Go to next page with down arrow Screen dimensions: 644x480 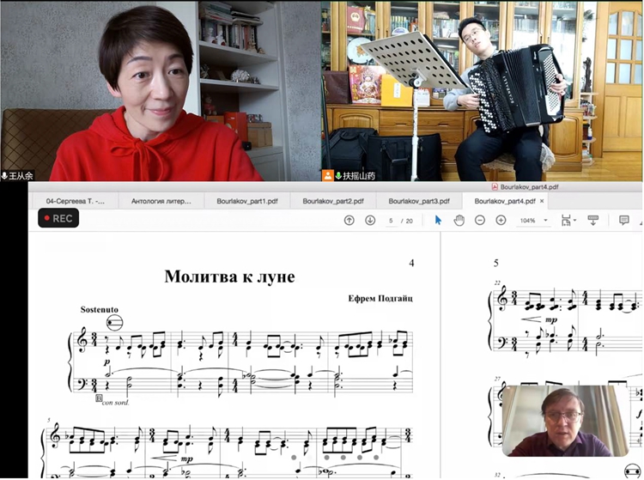pos(370,221)
